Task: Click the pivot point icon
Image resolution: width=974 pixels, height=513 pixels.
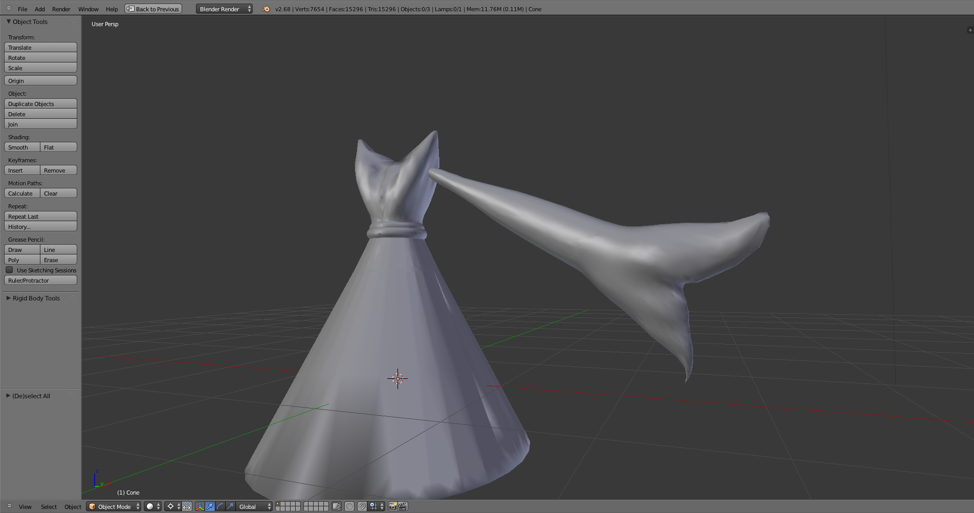Action: tap(170, 506)
